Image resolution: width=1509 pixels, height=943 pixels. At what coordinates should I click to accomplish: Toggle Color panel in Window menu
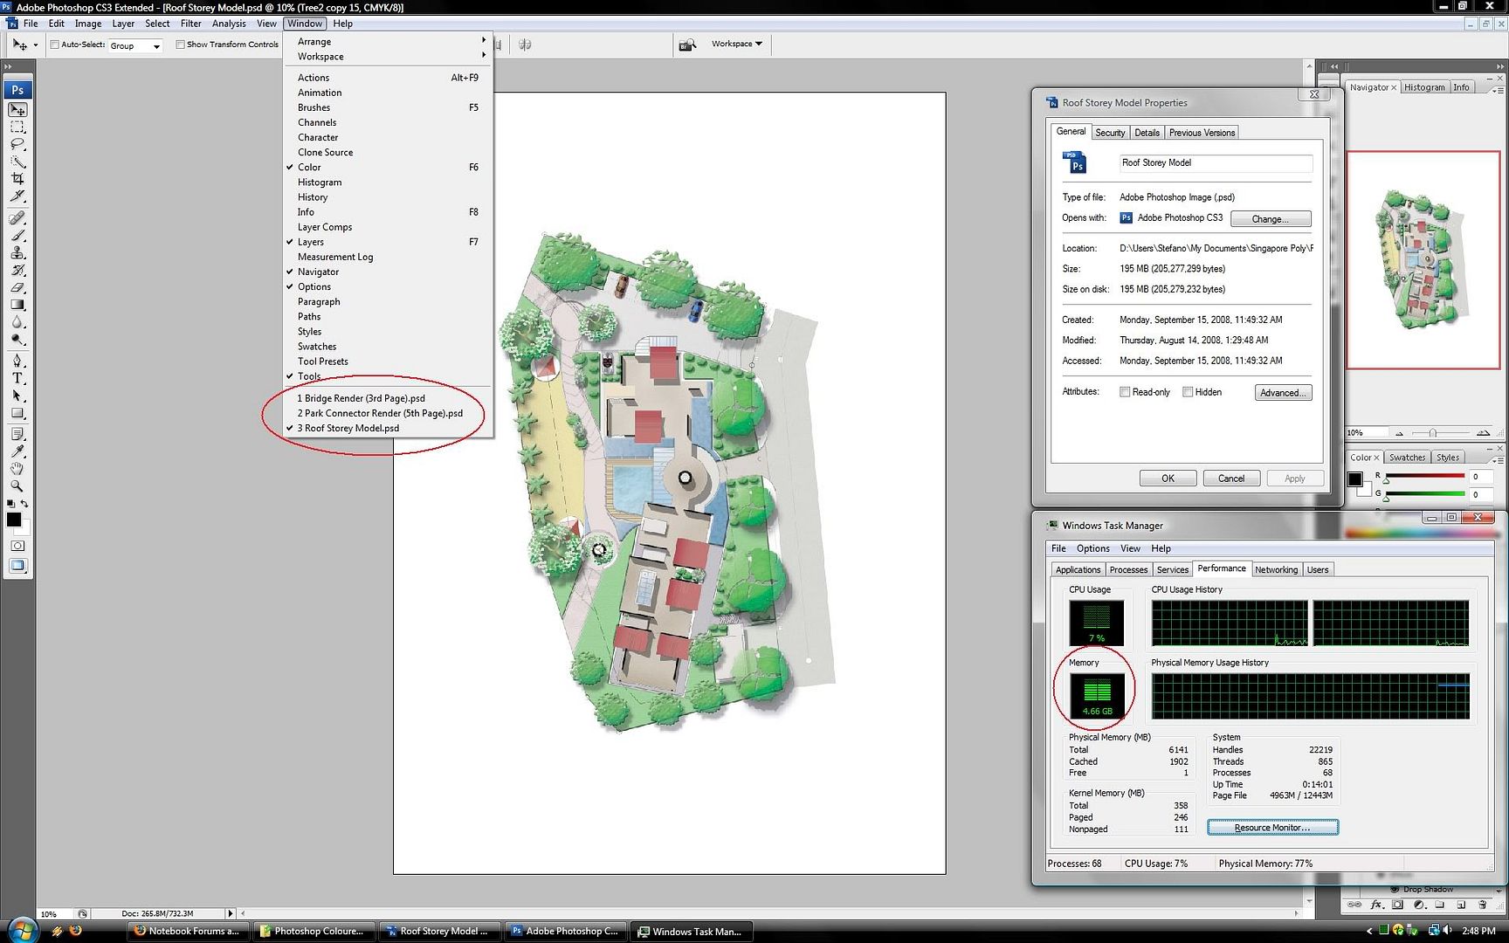coord(388,167)
